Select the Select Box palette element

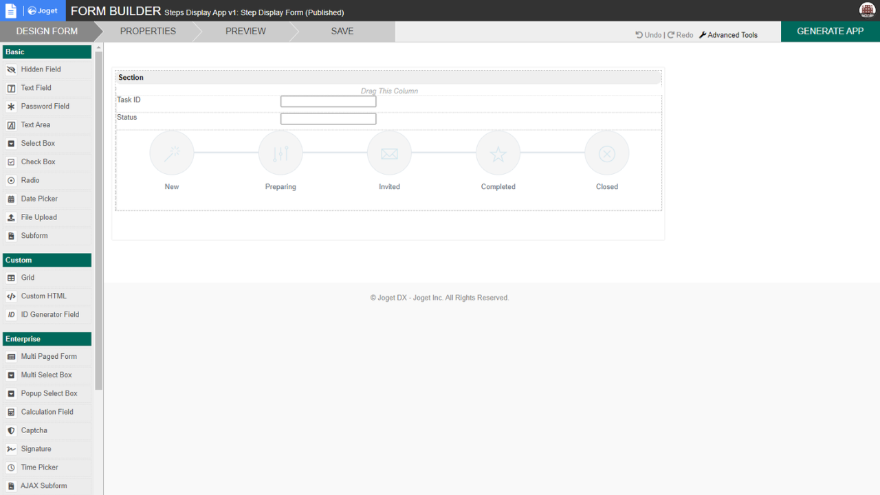pyautogui.click(x=38, y=143)
